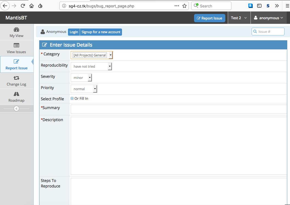The width and height of the screenshot is (290, 205).
Task: Expand the Test 2 project selector
Action: 239,18
